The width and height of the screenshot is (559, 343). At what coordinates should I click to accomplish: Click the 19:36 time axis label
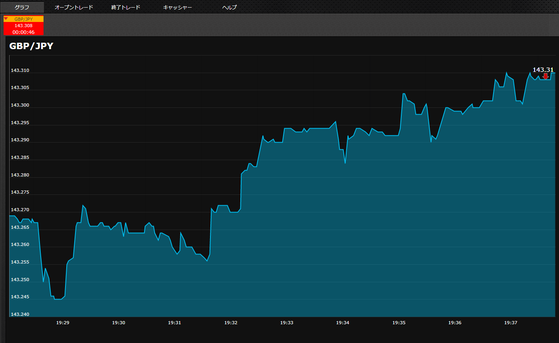[x=455, y=323]
